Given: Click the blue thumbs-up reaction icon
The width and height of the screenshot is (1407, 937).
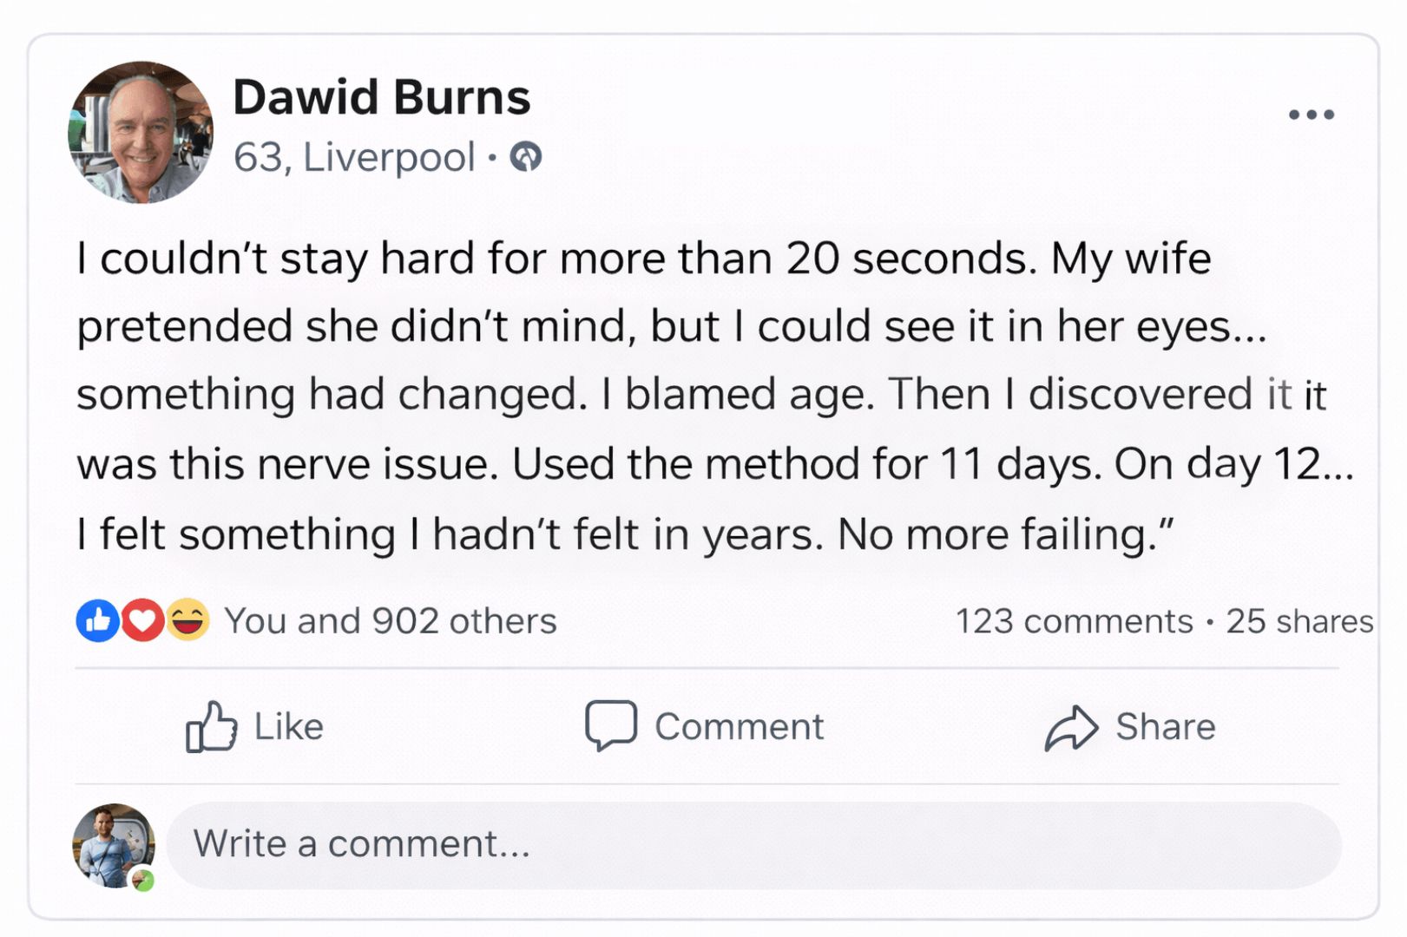Looking at the screenshot, I should point(97,621).
